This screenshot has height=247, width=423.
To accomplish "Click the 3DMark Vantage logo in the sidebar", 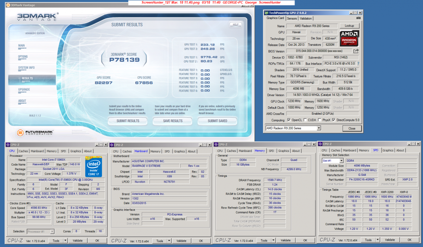I will point(38,17).
